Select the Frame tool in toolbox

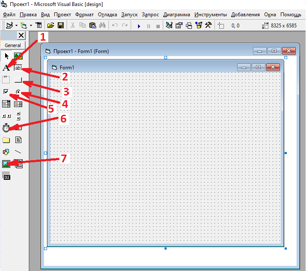[6, 80]
